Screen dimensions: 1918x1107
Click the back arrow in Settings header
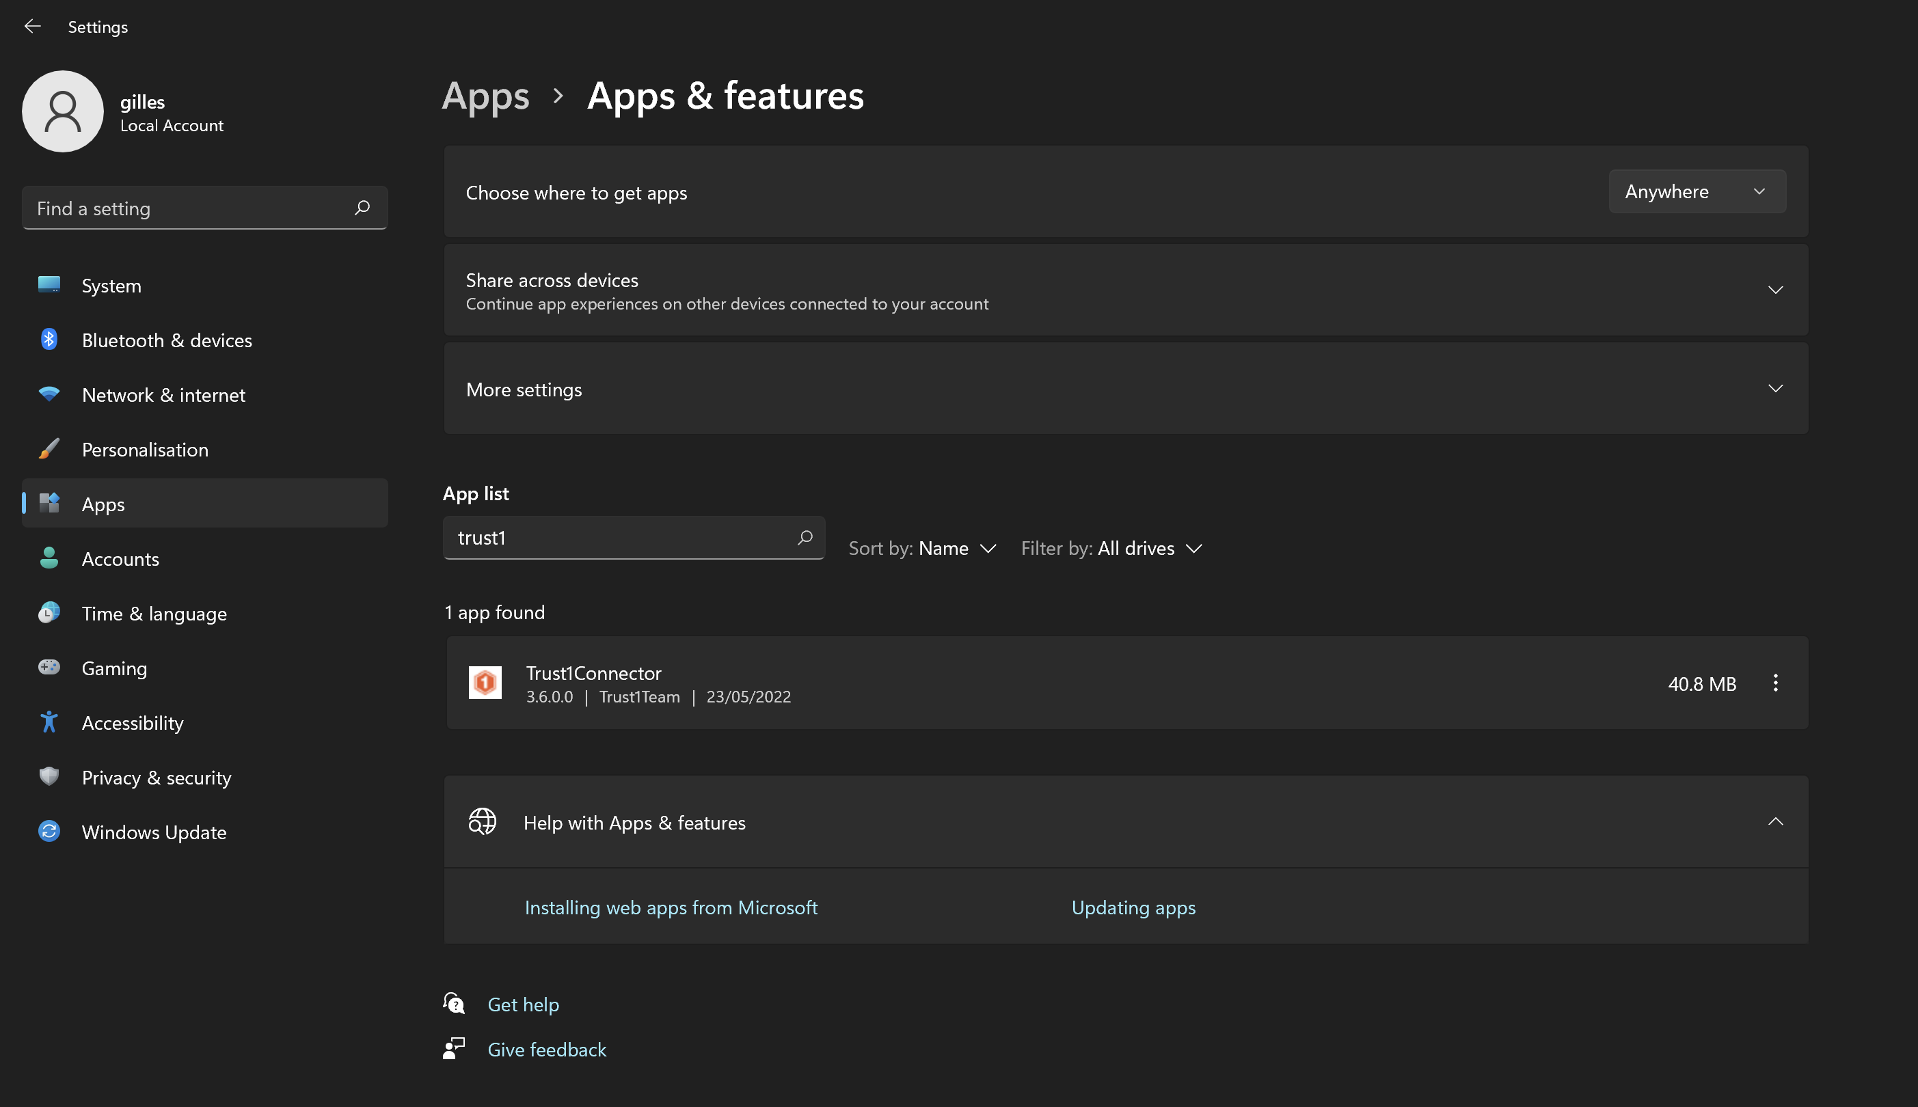(x=32, y=27)
